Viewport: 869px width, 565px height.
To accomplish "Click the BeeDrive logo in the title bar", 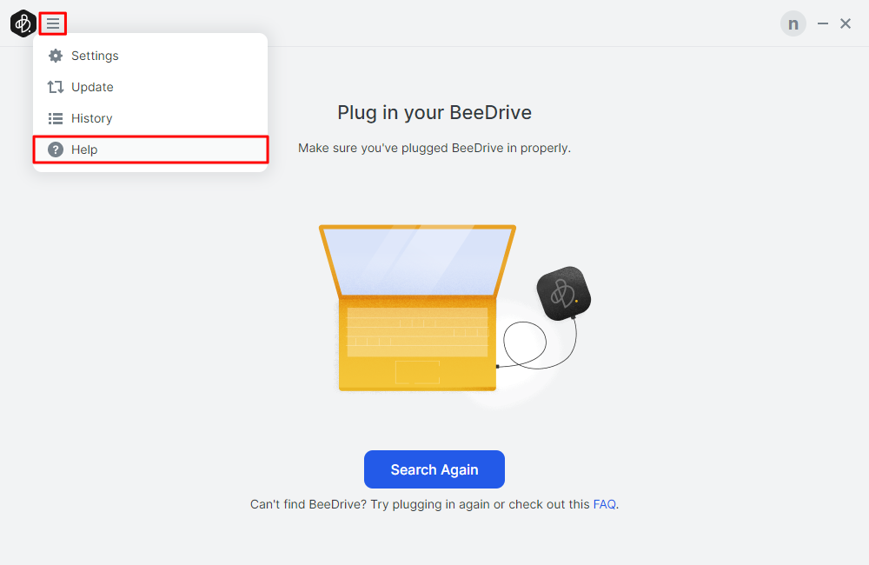I will click(x=23, y=23).
